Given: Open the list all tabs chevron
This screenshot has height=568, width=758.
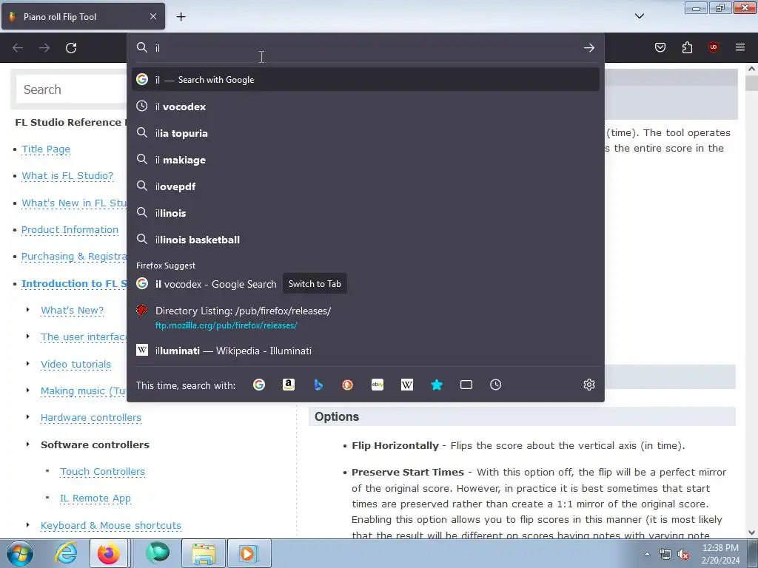Looking at the screenshot, I should [x=639, y=16].
